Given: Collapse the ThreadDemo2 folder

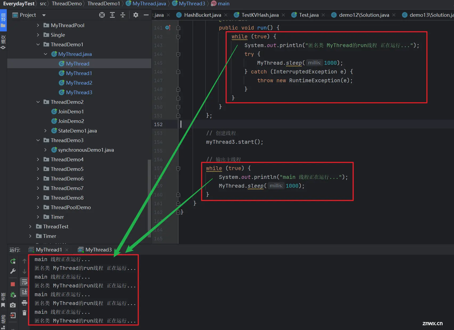Looking at the screenshot, I should point(38,102).
